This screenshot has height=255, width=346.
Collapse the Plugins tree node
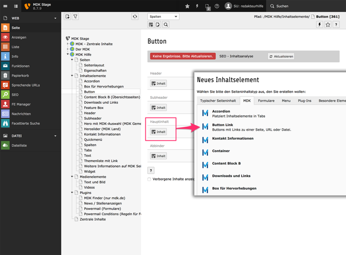pos(72,192)
